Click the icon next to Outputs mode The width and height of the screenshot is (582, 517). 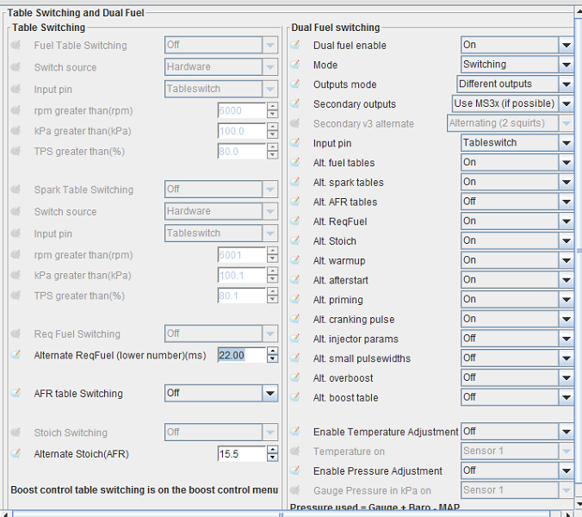point(295,84)
